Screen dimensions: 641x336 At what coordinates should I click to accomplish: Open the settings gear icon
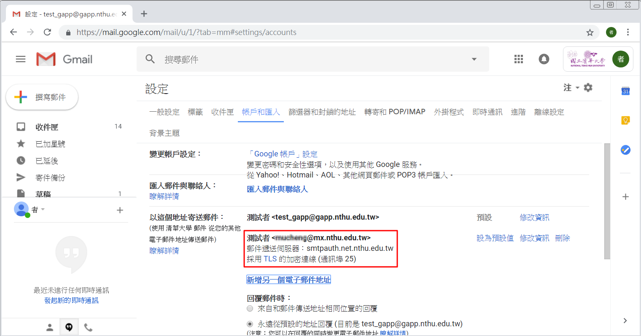pos(588,87)
